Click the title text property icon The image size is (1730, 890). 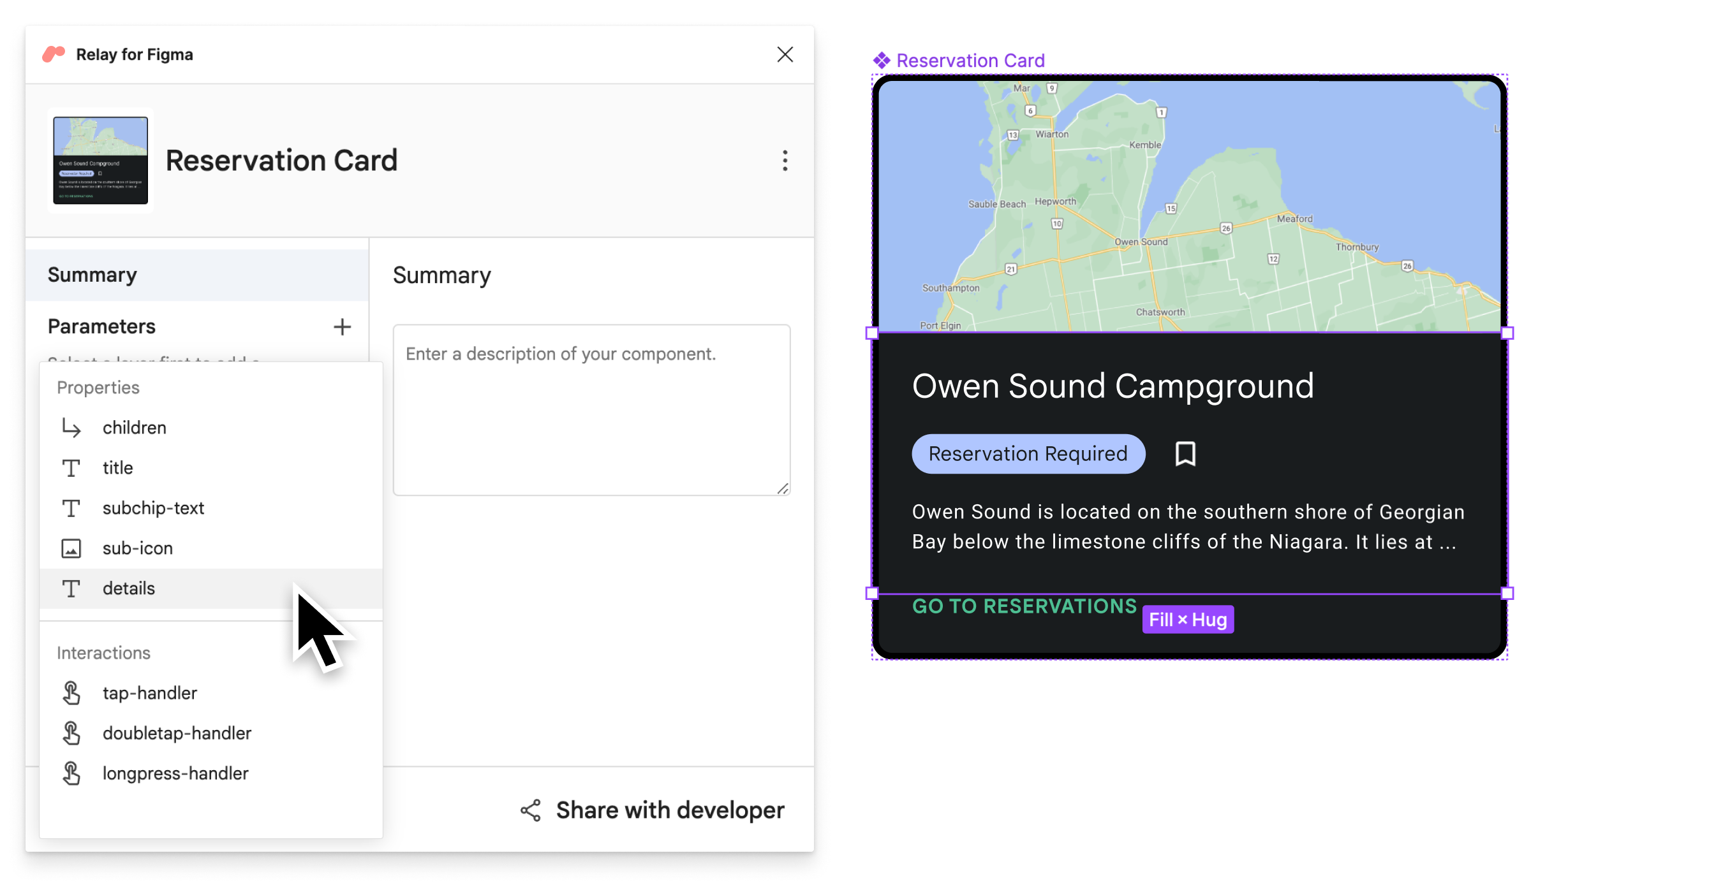pyautogui.click(x=71, y=467)
